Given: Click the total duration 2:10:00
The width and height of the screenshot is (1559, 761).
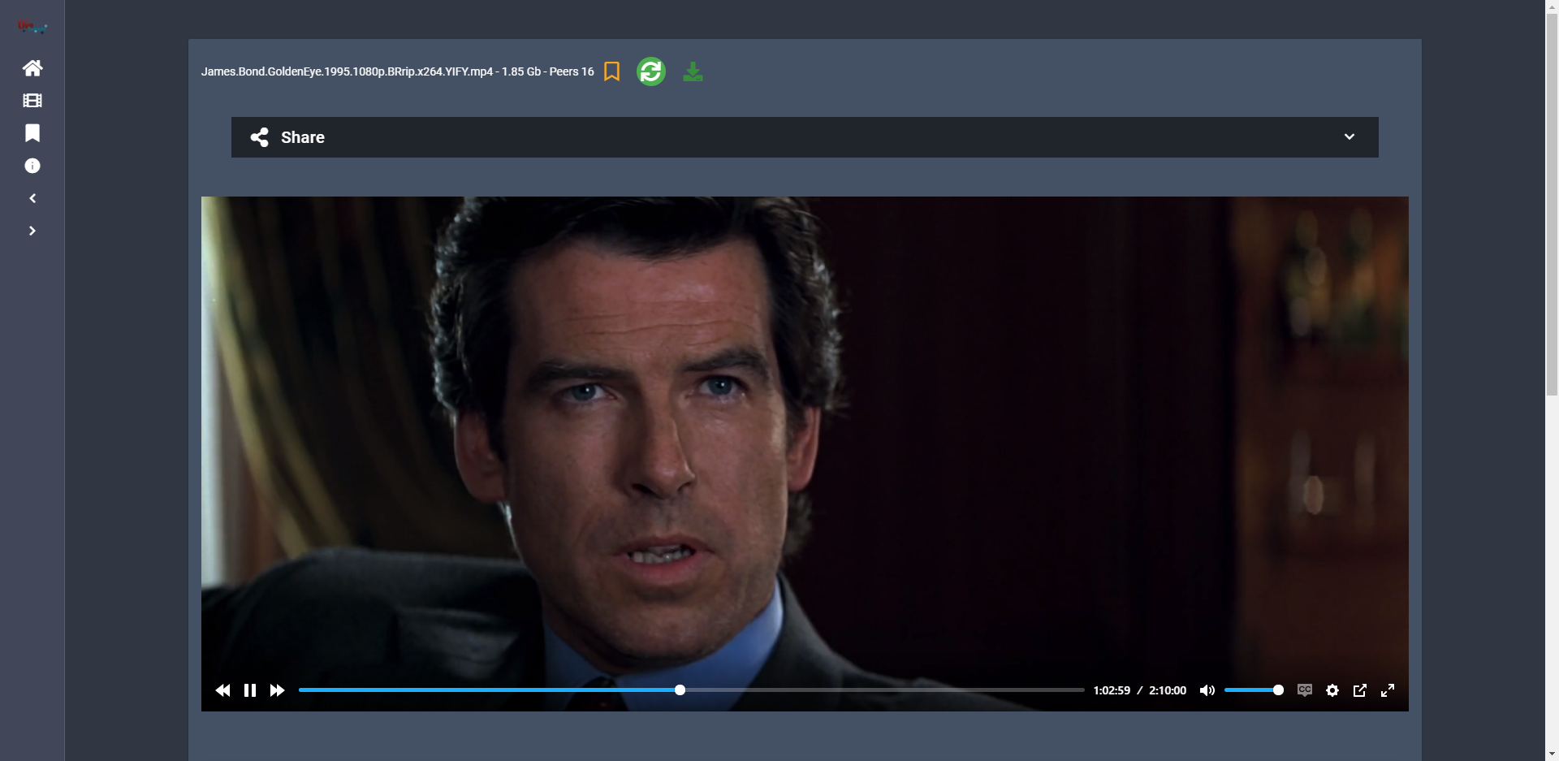Looking at the screenshot, I should [x=1168, y=690].
